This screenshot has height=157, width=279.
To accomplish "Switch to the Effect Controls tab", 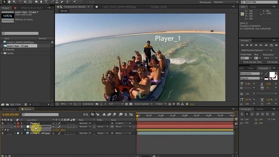I will coord(32,8).
